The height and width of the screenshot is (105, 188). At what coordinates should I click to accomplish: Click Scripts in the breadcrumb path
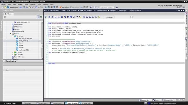113,10
